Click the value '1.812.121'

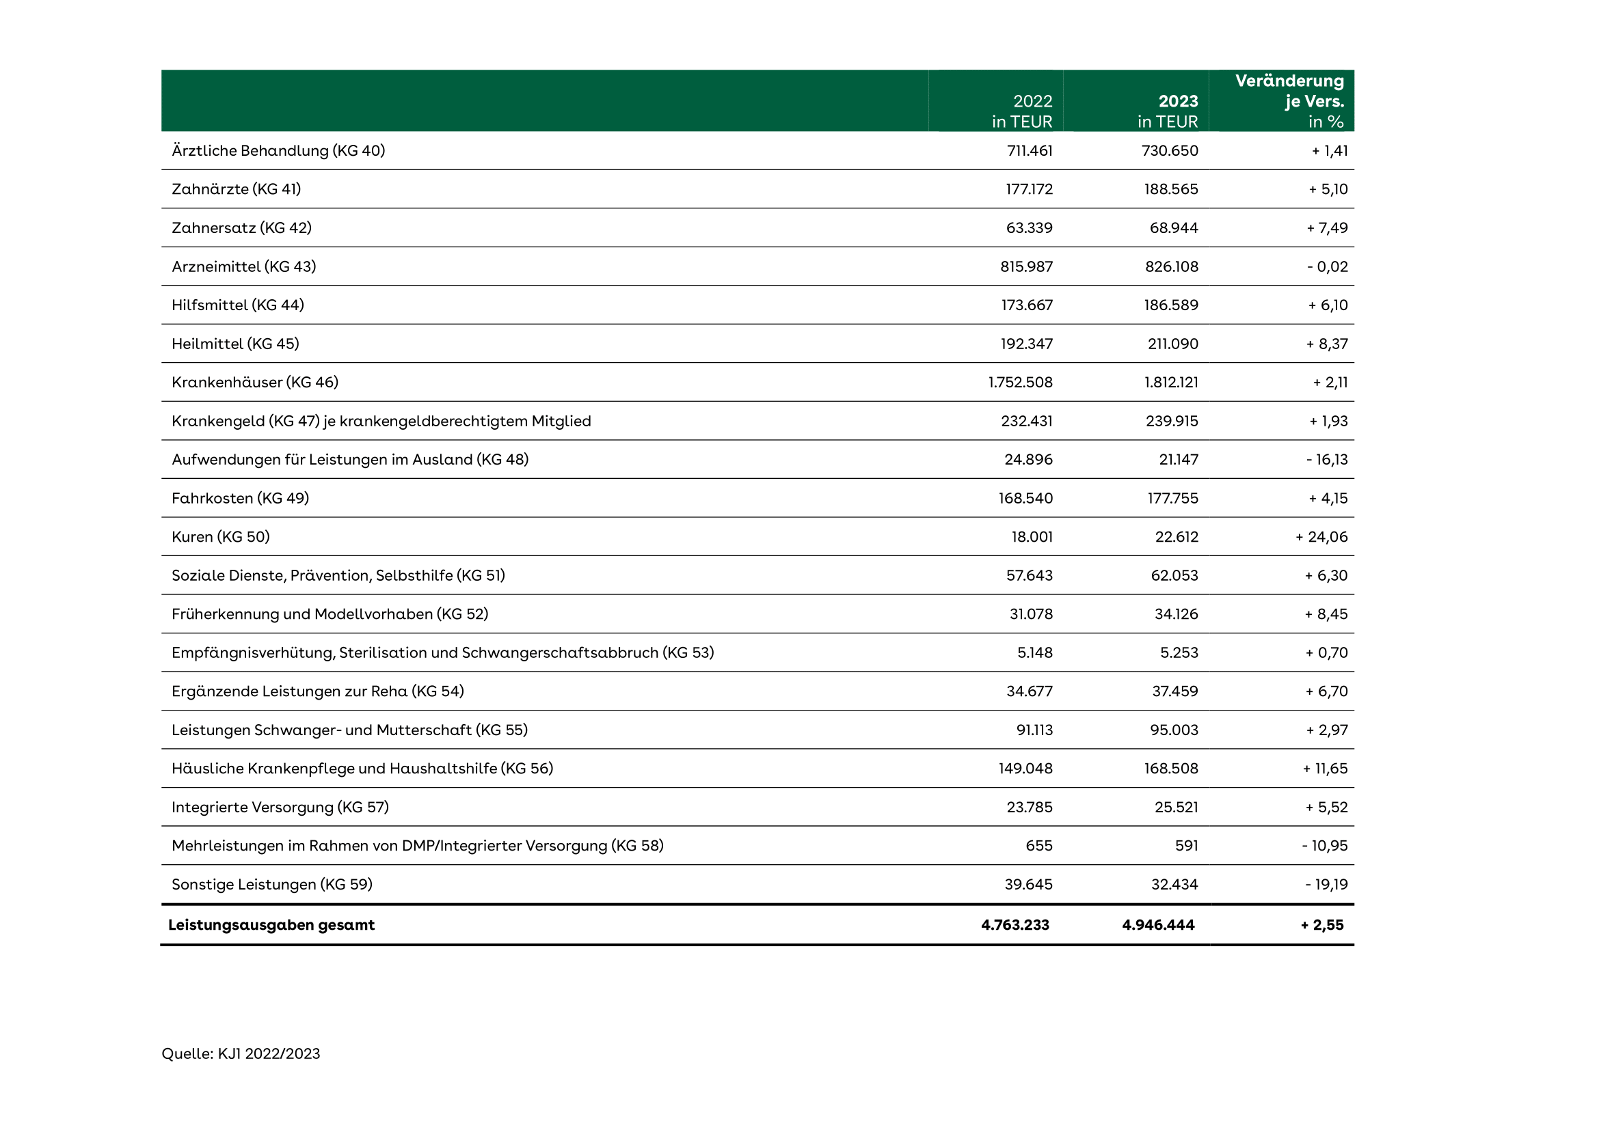[1172, 382]
